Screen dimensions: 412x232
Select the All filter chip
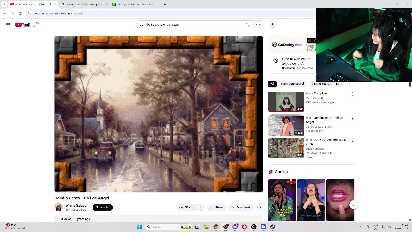272,84
